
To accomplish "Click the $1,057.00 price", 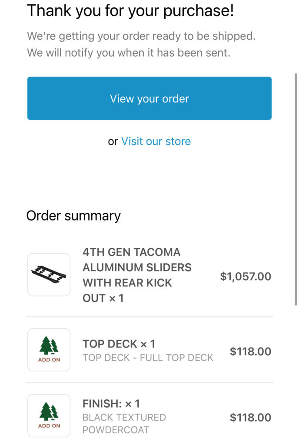I will 246,276.
